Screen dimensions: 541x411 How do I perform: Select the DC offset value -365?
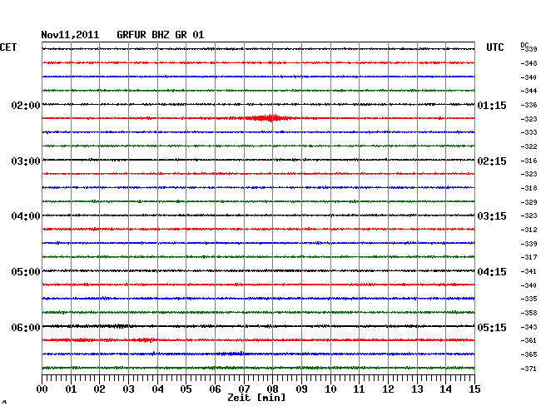[x=529, y=354]
